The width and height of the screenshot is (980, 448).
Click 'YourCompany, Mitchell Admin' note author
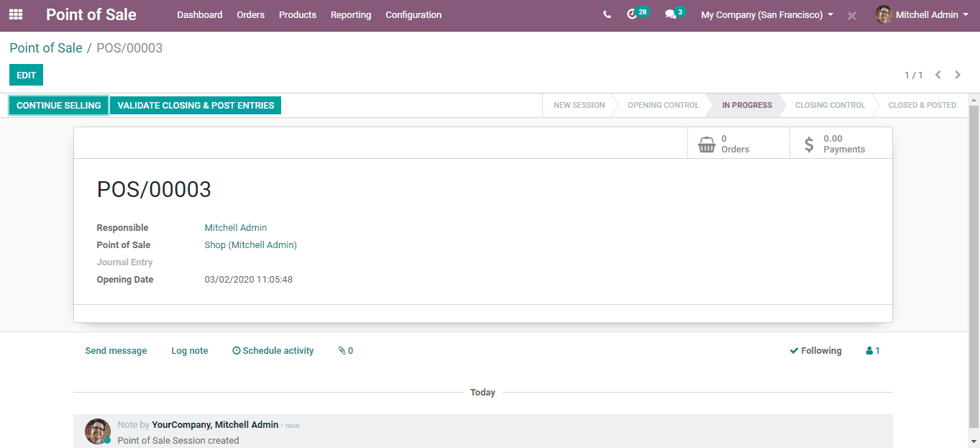click(215, 425)
